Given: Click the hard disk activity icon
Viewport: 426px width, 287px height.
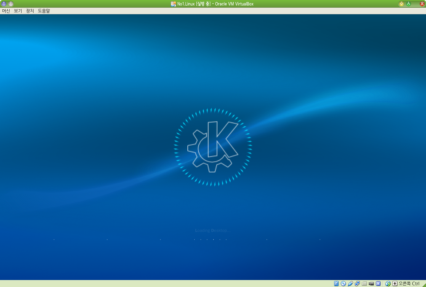Looking at the screenshot, I should point(336,284).
